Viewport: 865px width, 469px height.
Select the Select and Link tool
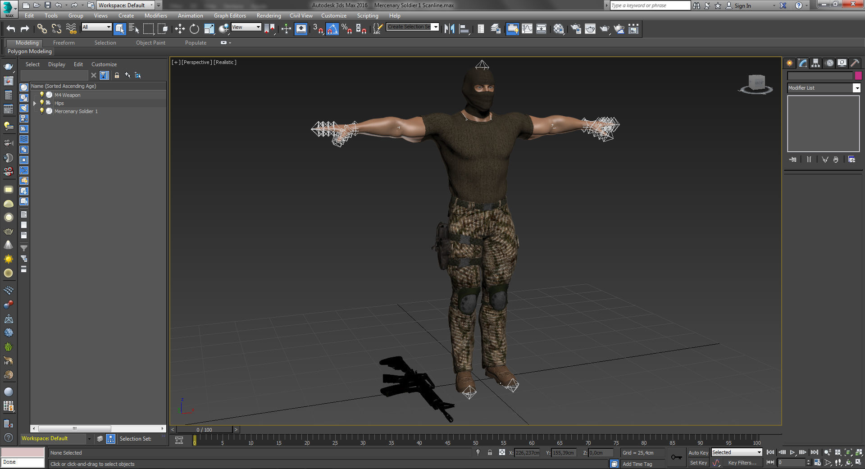pos(42,29)
